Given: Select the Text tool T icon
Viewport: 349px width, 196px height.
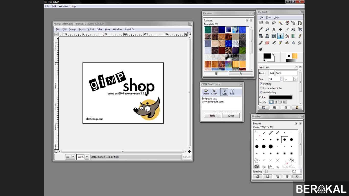Looking at the screenshot, I should [x=281, y=36].
